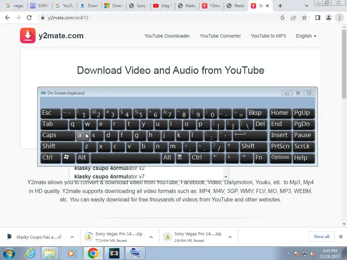Image resolution: width=347 pixels, height=260 pixels.
Task: Expand options for Klasky Csupo download item
Action: tap(72, 237)
